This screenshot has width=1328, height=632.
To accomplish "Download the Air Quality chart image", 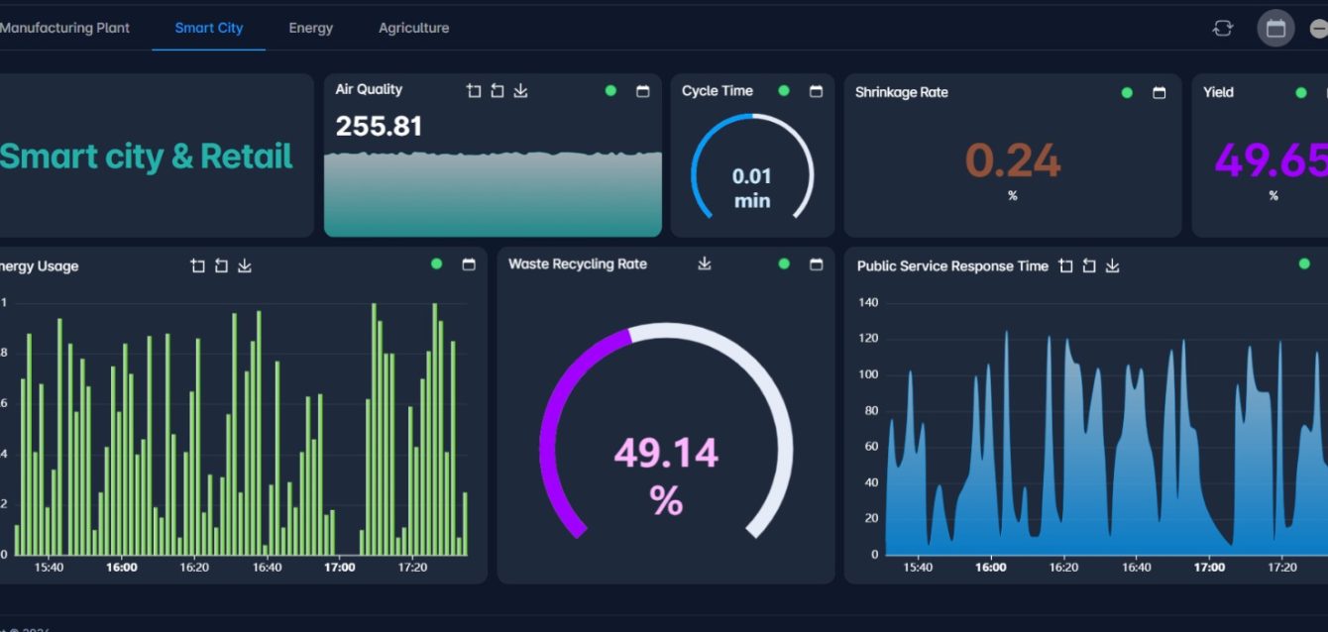I will [521, 91].
